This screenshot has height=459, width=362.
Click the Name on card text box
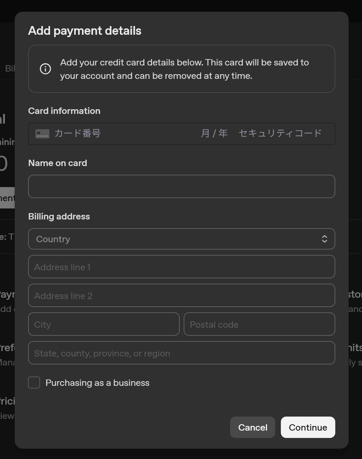(x=181, y=186)
